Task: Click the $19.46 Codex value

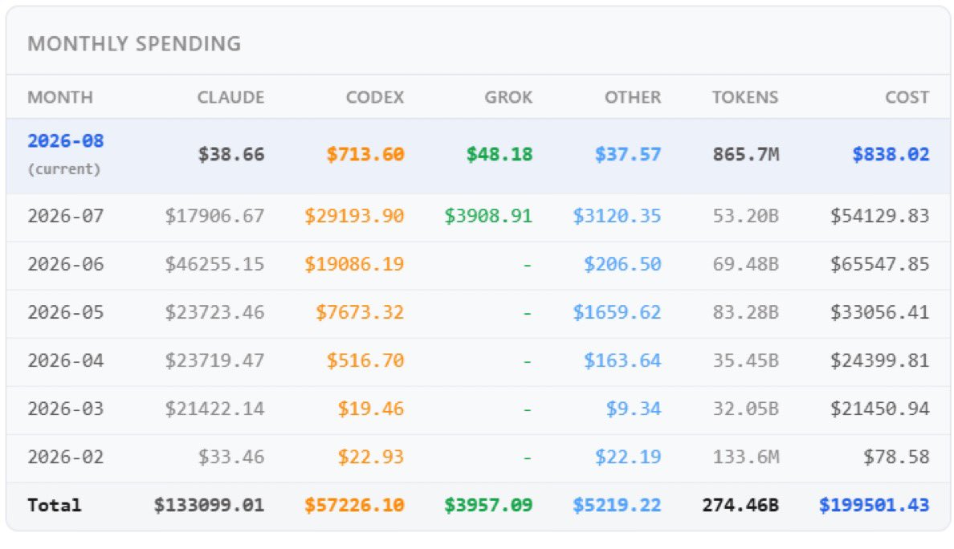Action: pyautogui.click(x=370, y=409)
